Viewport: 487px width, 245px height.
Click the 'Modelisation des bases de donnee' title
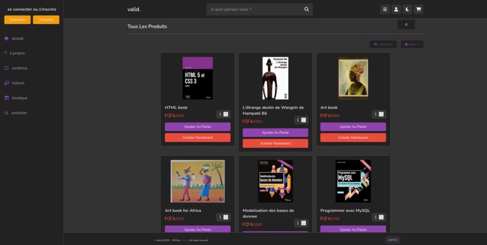coord(268,214)
